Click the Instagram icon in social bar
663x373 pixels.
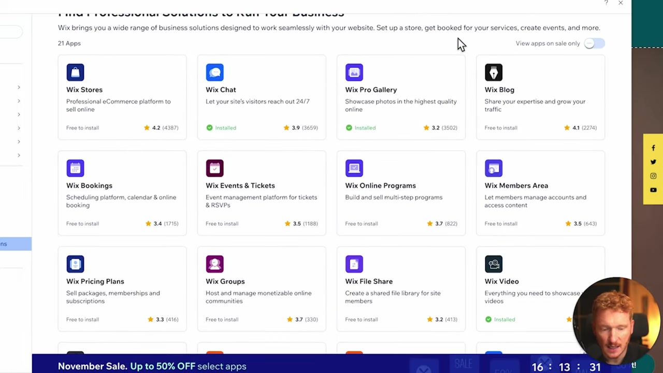pos(653,176)
